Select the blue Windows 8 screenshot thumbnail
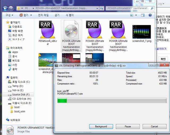The width and height of the screenshot is (170, 135). [95, 58]
